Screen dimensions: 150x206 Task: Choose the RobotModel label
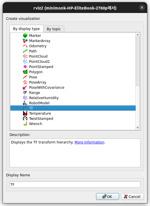(x=39, y=103)
